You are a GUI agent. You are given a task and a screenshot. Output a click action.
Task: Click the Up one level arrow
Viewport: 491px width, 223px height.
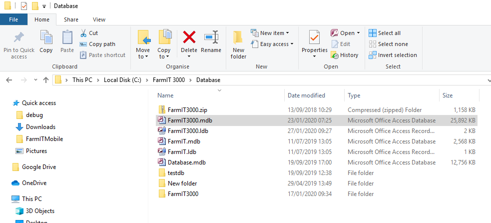point(46,80)
